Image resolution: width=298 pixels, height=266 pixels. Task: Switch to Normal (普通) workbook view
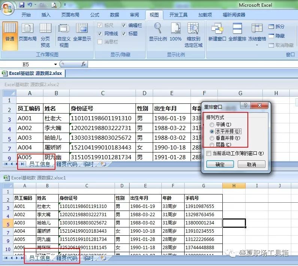coord(10,36)
